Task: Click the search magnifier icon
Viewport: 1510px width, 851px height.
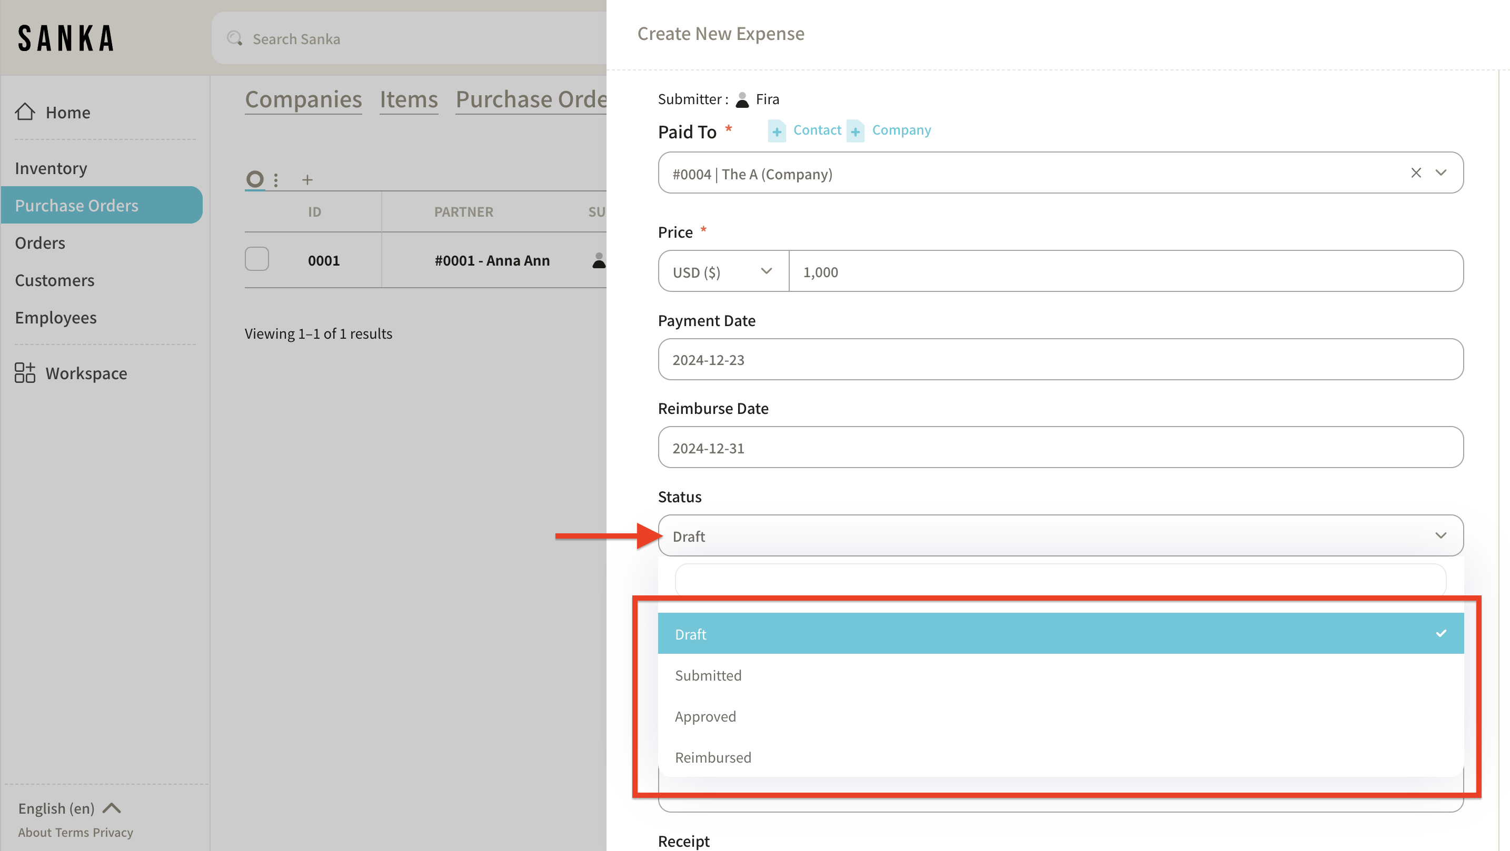Action: [234, 38]
